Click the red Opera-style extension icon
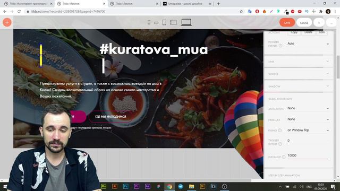 pyautogui.click(x=257, y=12)
